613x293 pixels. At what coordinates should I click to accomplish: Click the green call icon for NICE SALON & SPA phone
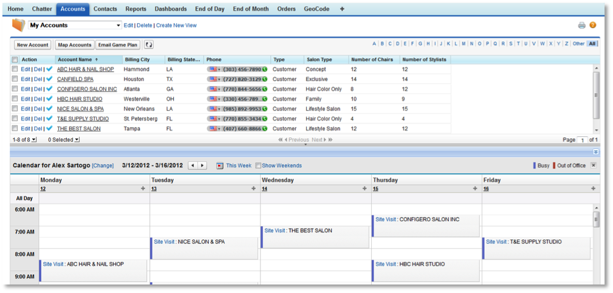[x=265, y=109]
